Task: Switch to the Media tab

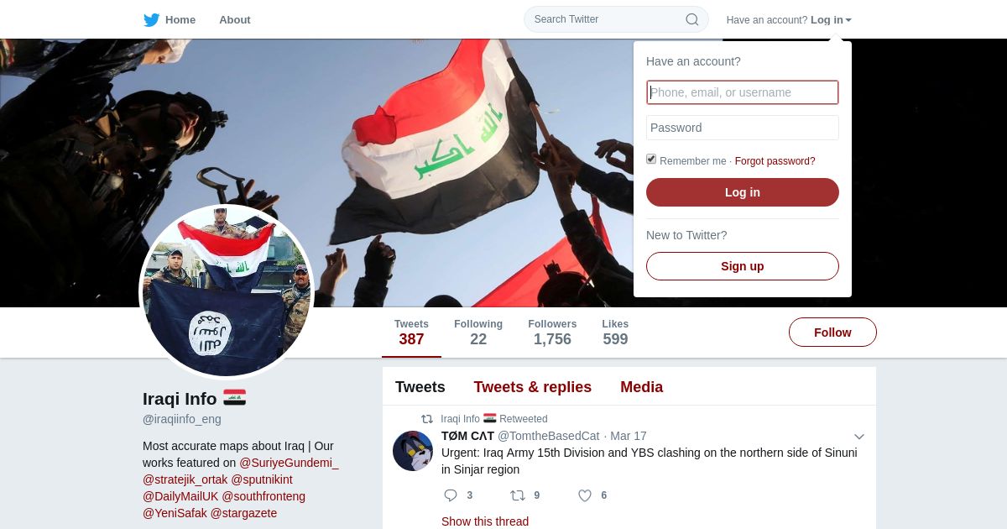Action: [641, 387]
